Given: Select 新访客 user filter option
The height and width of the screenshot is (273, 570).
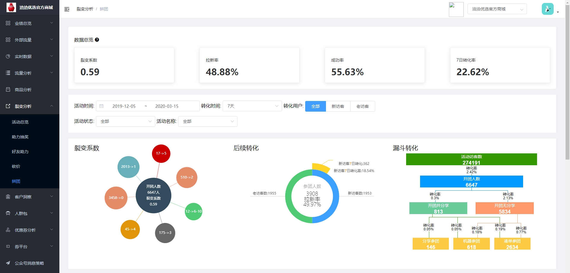Looking at the screenshot, I should (338, 106).
